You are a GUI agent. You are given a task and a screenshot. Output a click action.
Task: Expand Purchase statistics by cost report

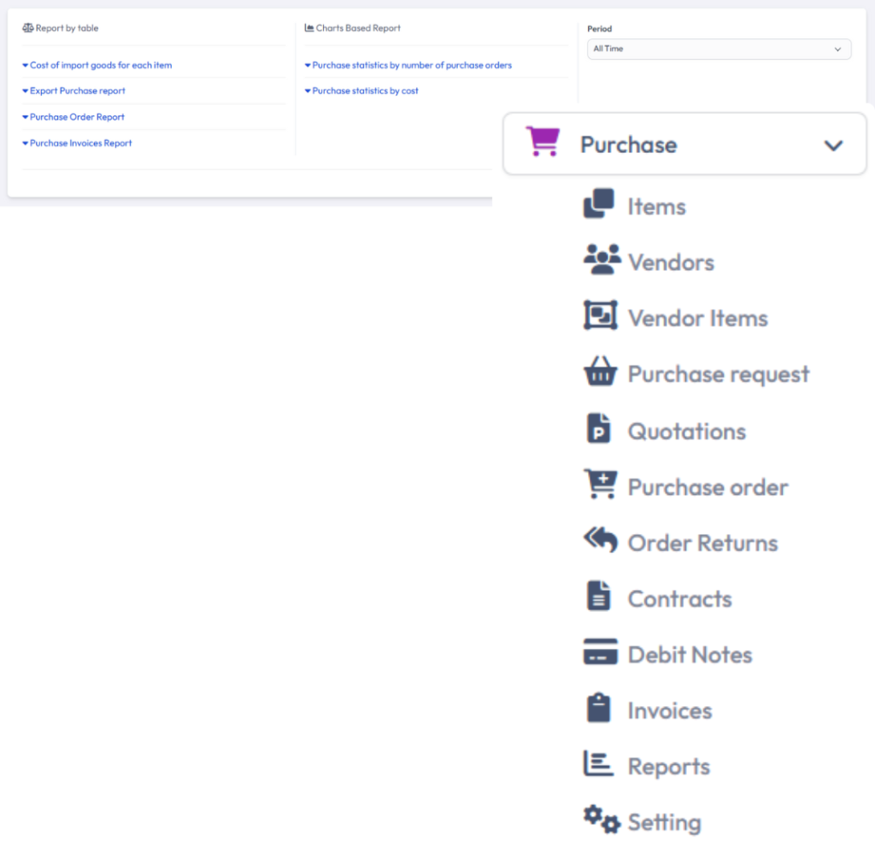point(364,91)
